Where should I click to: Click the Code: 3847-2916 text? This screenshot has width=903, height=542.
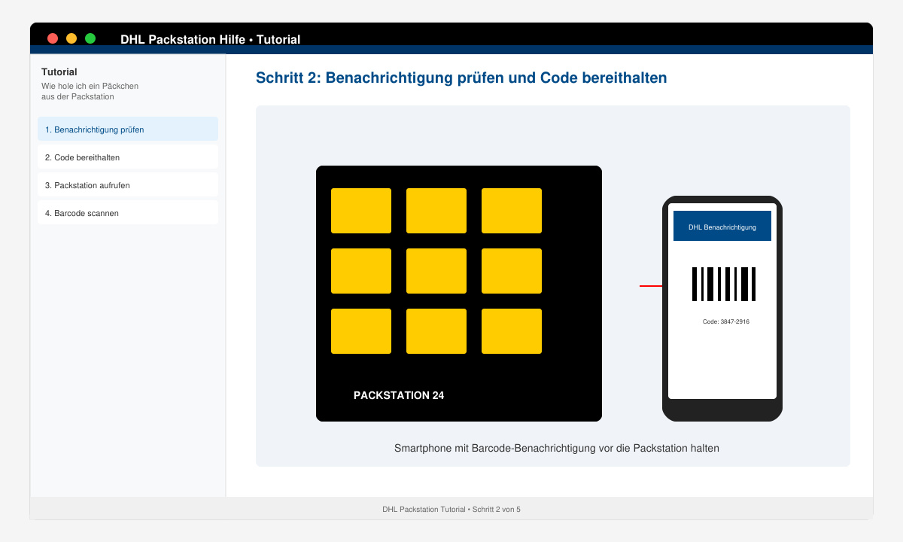click(x=726, y=321)
